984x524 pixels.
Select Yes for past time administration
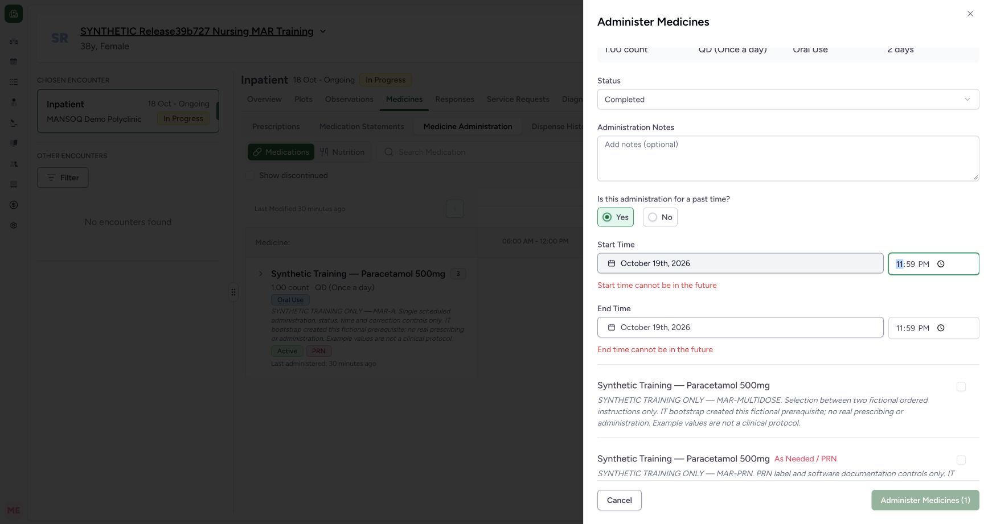(x=616, y=217)
